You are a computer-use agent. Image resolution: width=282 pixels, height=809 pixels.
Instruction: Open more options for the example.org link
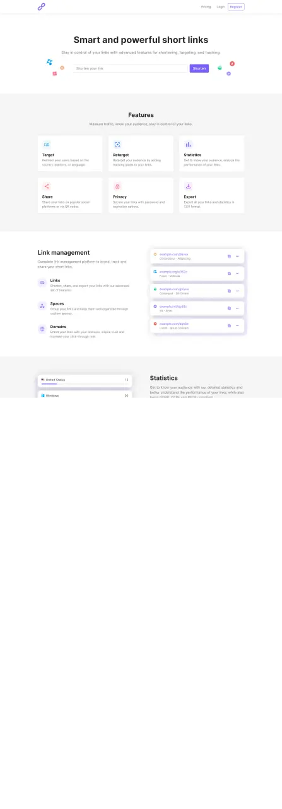pos(237,273)
